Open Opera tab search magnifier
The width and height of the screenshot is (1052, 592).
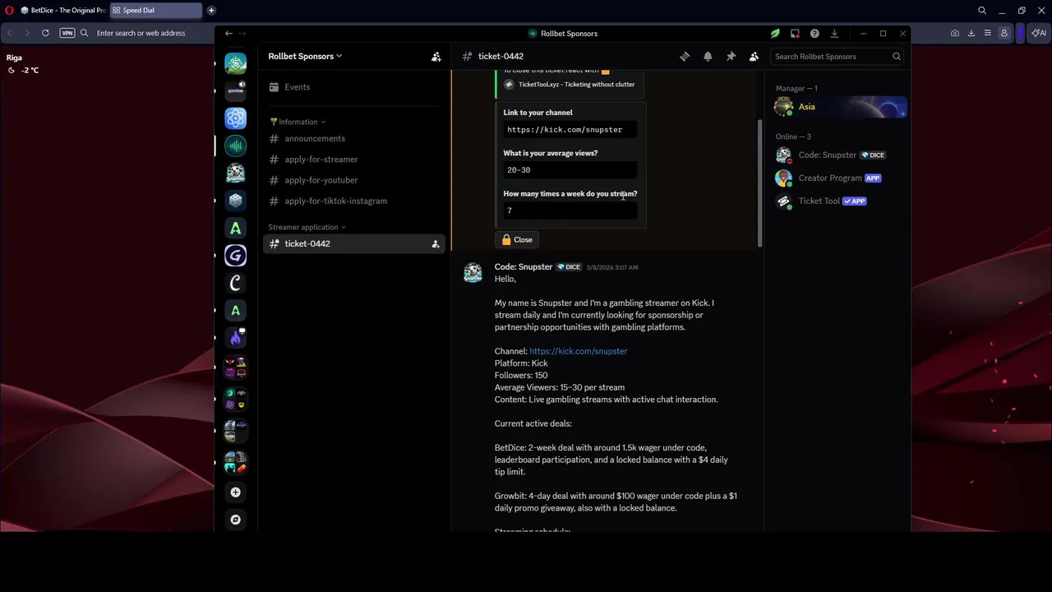(x=982, y=11)
